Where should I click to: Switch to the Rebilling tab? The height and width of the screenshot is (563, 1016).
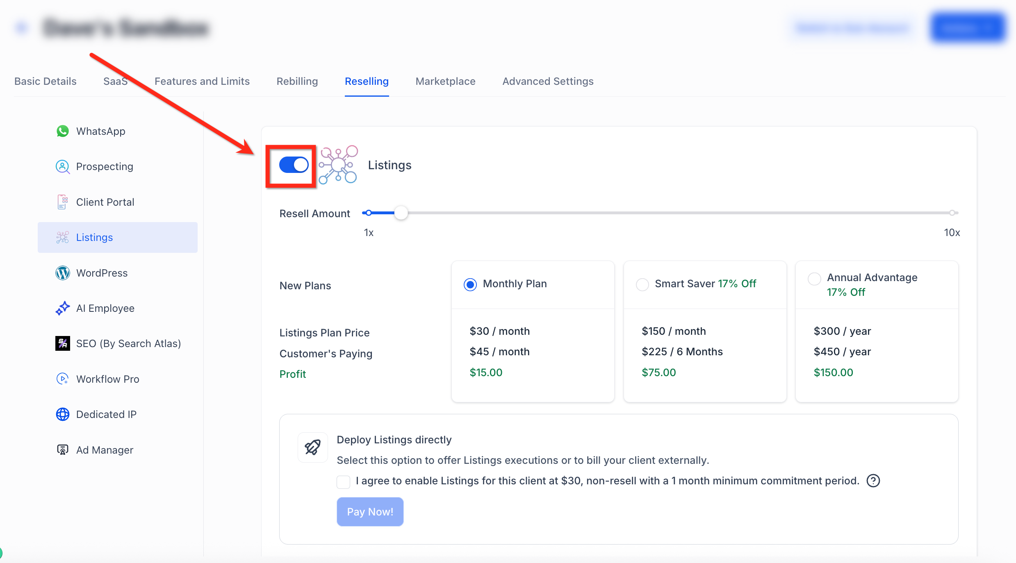[297, 81]
